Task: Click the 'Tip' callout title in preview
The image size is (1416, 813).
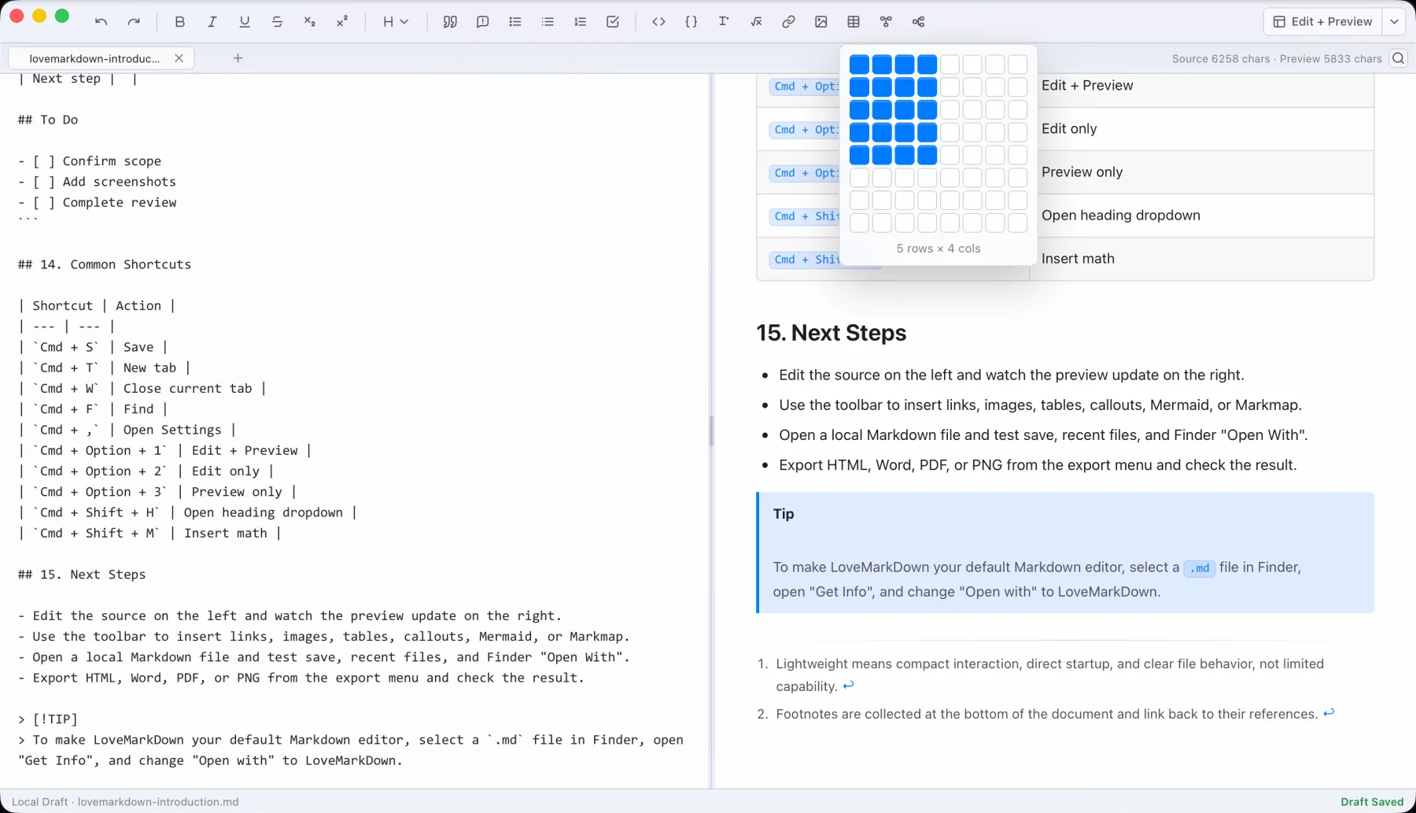Action: point(784,514)
